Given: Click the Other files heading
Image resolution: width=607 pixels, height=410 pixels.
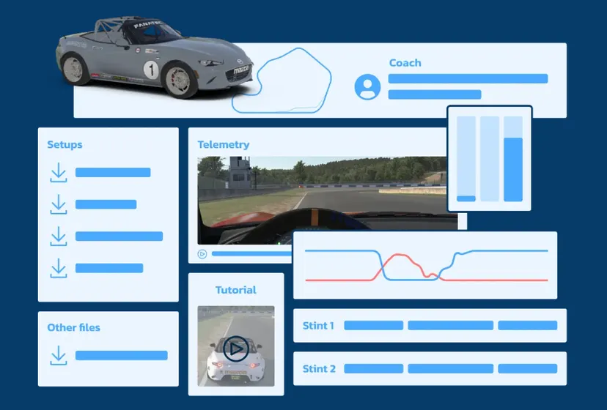Looking at the screenshot, I should 73,327.
